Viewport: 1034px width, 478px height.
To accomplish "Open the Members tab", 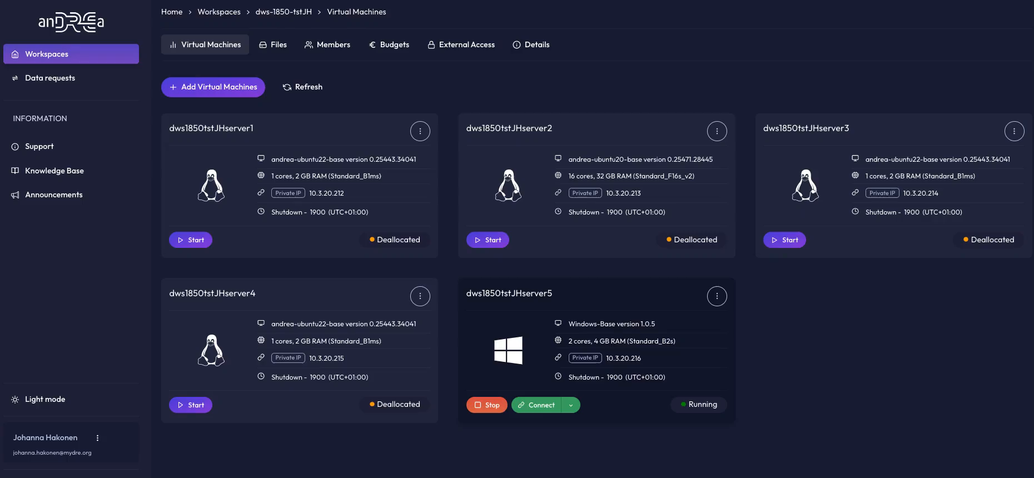I will click(x=327, y=44).
